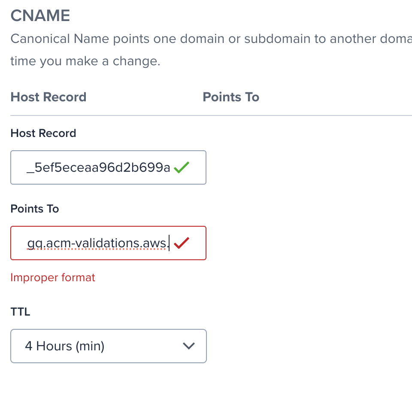
Task: Click the bold "Host Record" label above input
Action: [43, 133]
